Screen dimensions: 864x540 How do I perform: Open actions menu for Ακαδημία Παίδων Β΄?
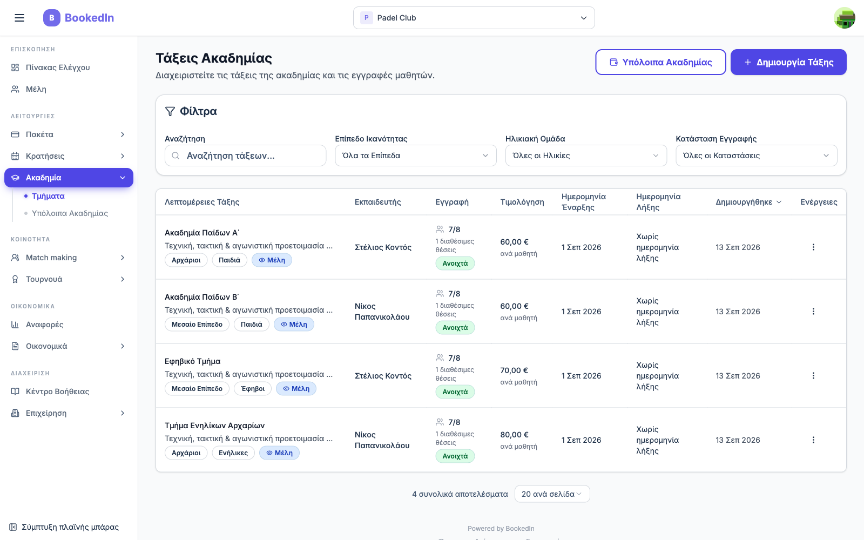point(813,312)
